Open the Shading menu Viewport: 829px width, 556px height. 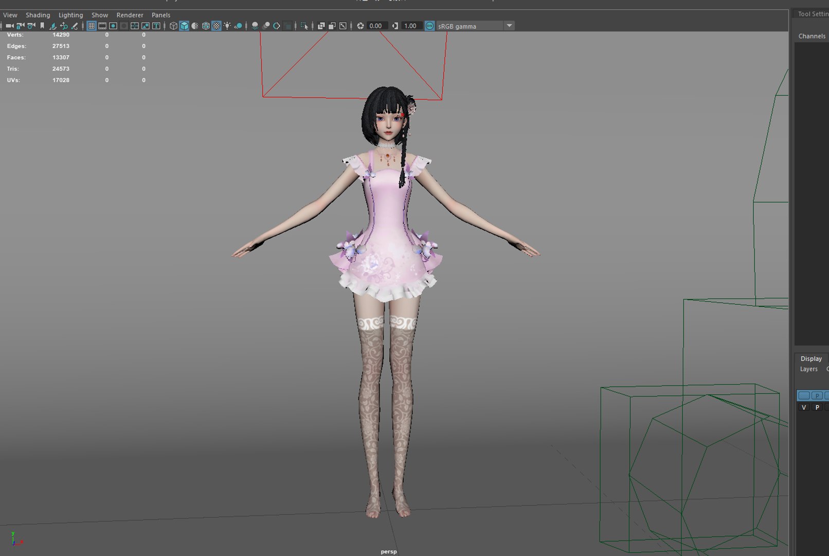pyautogui.click(x=38, y=15)
